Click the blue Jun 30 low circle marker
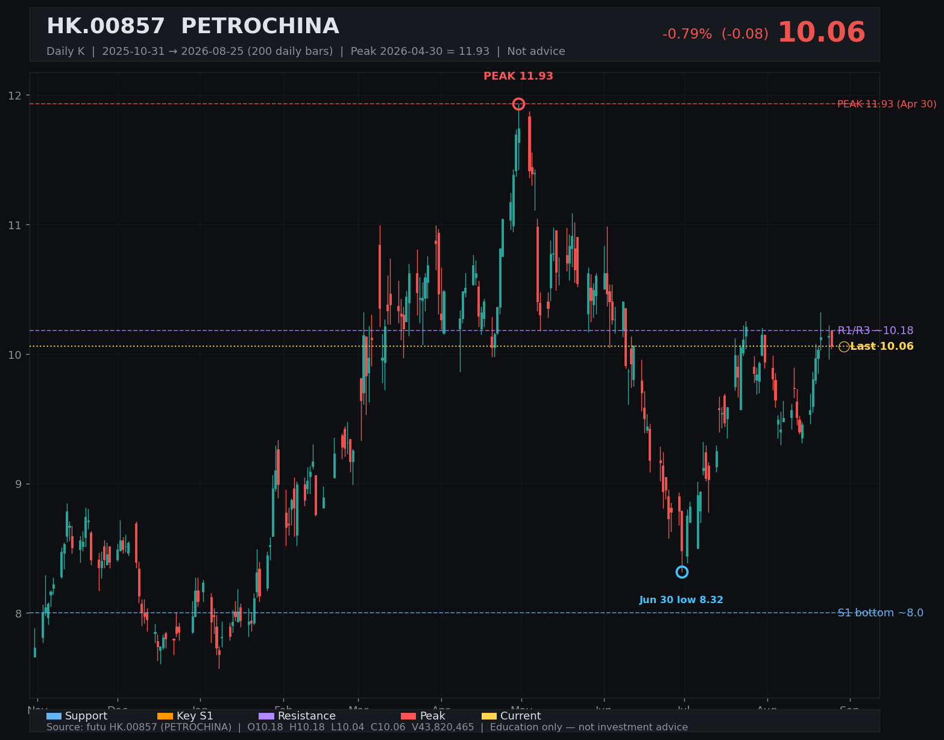The width and height of the screenshot is (944, 740). click(x=682, y=572)
